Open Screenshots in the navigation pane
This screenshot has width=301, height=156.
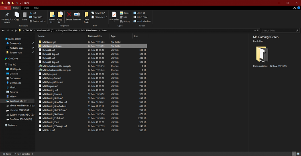coord(16,52)
